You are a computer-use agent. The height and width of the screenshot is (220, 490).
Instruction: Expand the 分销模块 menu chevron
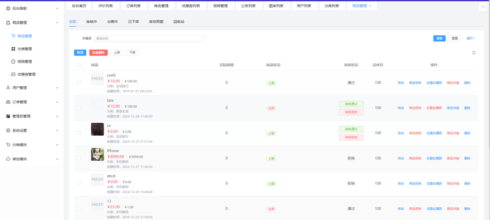(57, 145)
